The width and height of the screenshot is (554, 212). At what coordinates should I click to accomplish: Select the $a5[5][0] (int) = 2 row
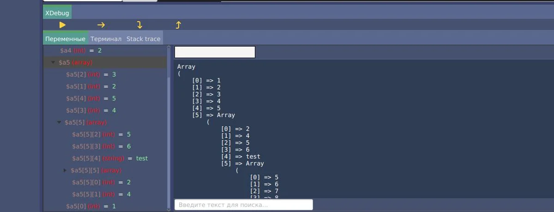pos(105,182)
